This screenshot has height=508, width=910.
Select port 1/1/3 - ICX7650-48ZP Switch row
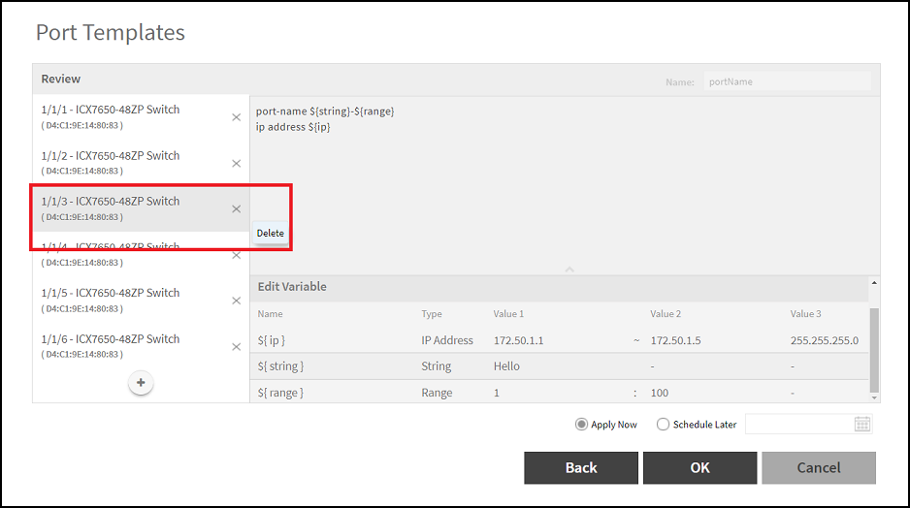(x=141, y=208)
